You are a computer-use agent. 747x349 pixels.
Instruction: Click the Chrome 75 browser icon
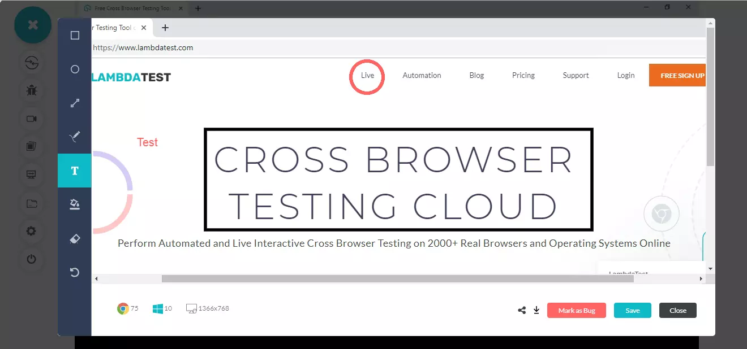(x=123, y=308)
